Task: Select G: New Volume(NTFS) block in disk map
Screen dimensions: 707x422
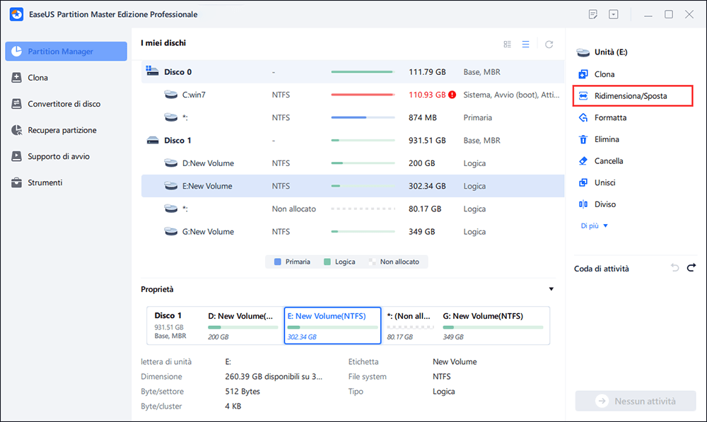Action: coord(493,326)
